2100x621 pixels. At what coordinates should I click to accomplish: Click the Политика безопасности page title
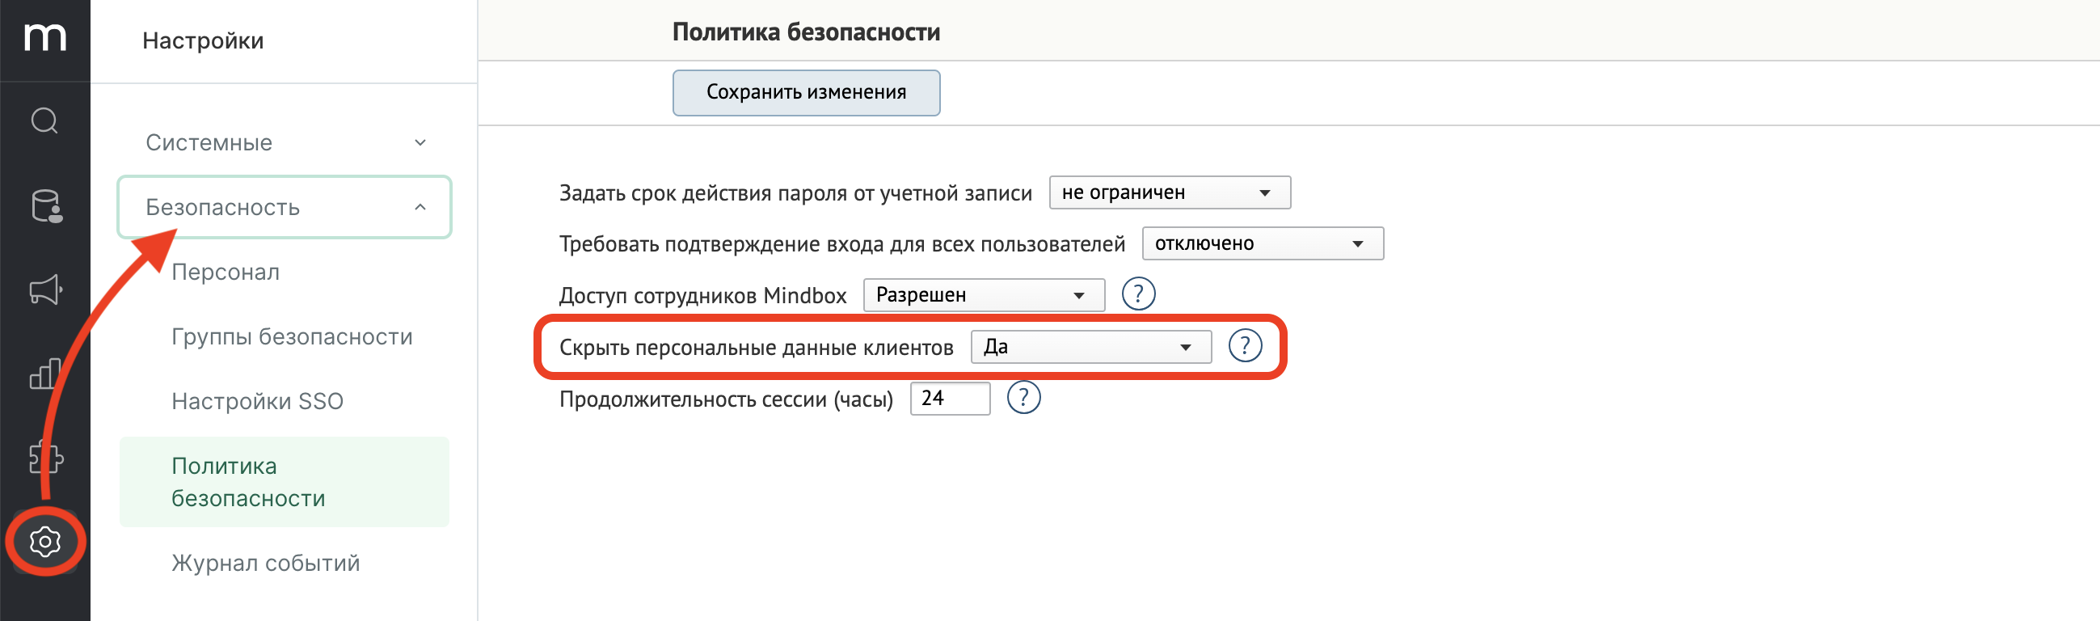(805, 32)
